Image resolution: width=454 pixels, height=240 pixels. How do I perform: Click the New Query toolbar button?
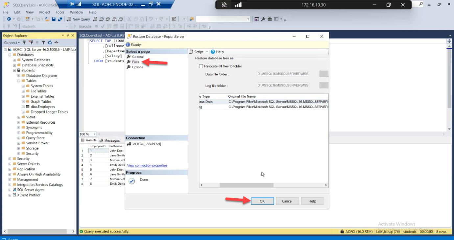[x=79, y=19]
